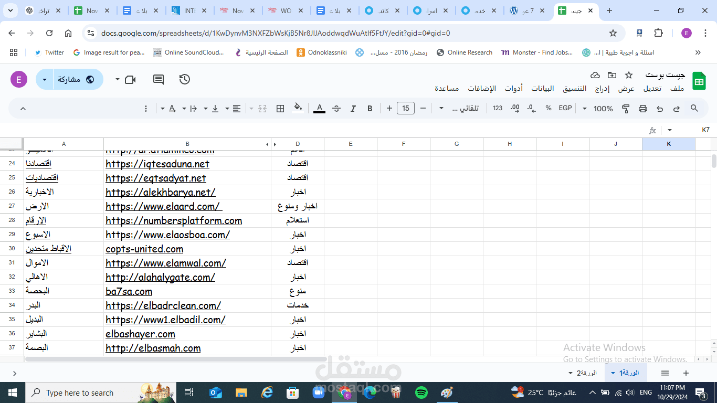Open the link https://numbersplatform.com
This screenshot has width=717, height=403.
[x=174, y=221]
